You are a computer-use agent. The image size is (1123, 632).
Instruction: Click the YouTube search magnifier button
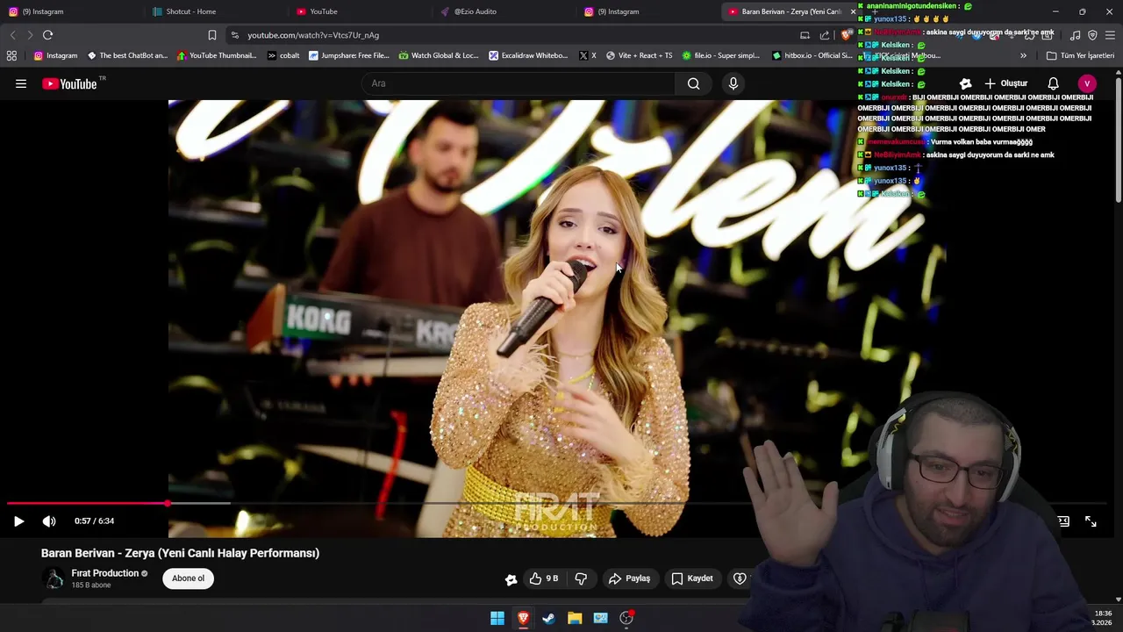694,83
